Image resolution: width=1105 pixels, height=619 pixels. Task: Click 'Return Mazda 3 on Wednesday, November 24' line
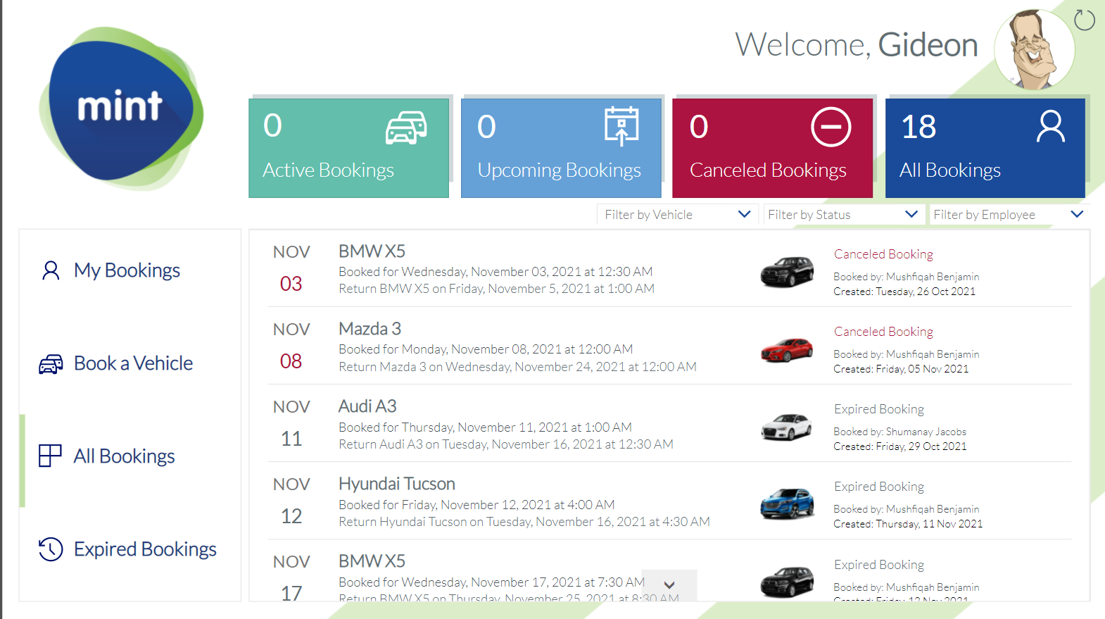(517, 367)
